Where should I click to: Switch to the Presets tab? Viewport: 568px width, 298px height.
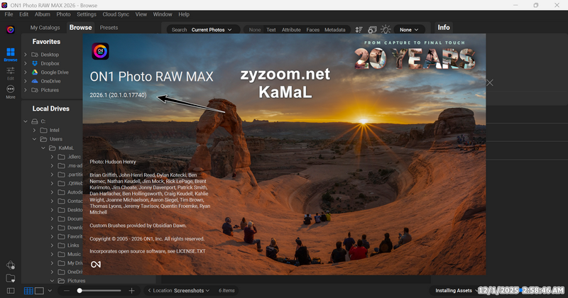pyautogui.click(x=109, y=28)
